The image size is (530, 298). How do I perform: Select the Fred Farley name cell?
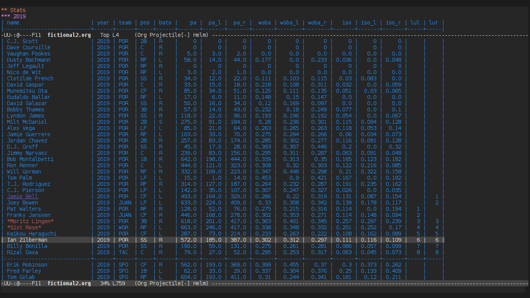[24, 271]
